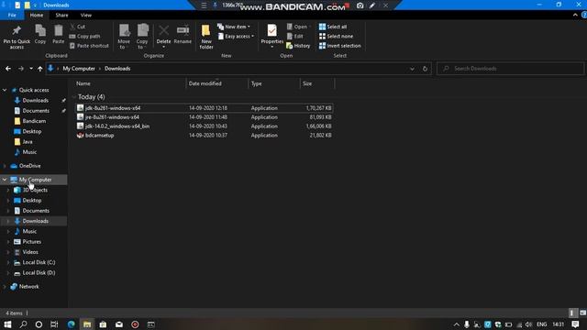Click Invert selection

pos(340,46)
